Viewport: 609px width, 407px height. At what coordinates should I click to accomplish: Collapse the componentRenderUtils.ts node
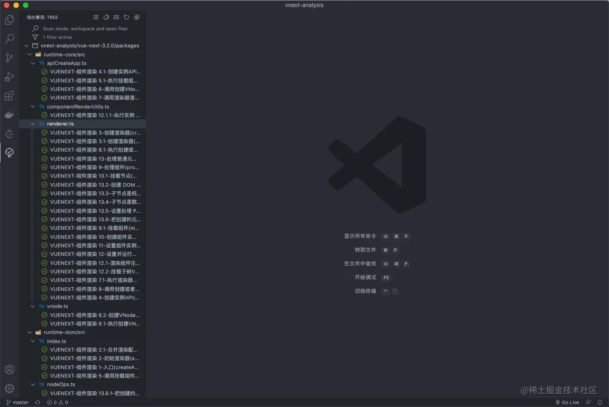(33, 107)
